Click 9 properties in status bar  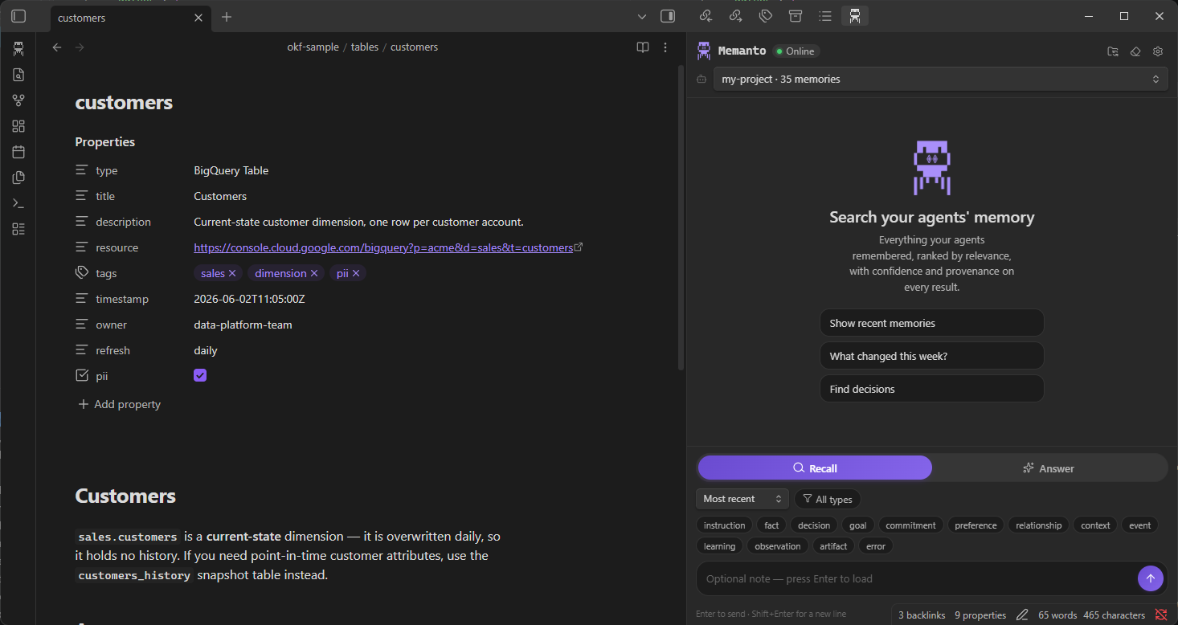(980, 615)
